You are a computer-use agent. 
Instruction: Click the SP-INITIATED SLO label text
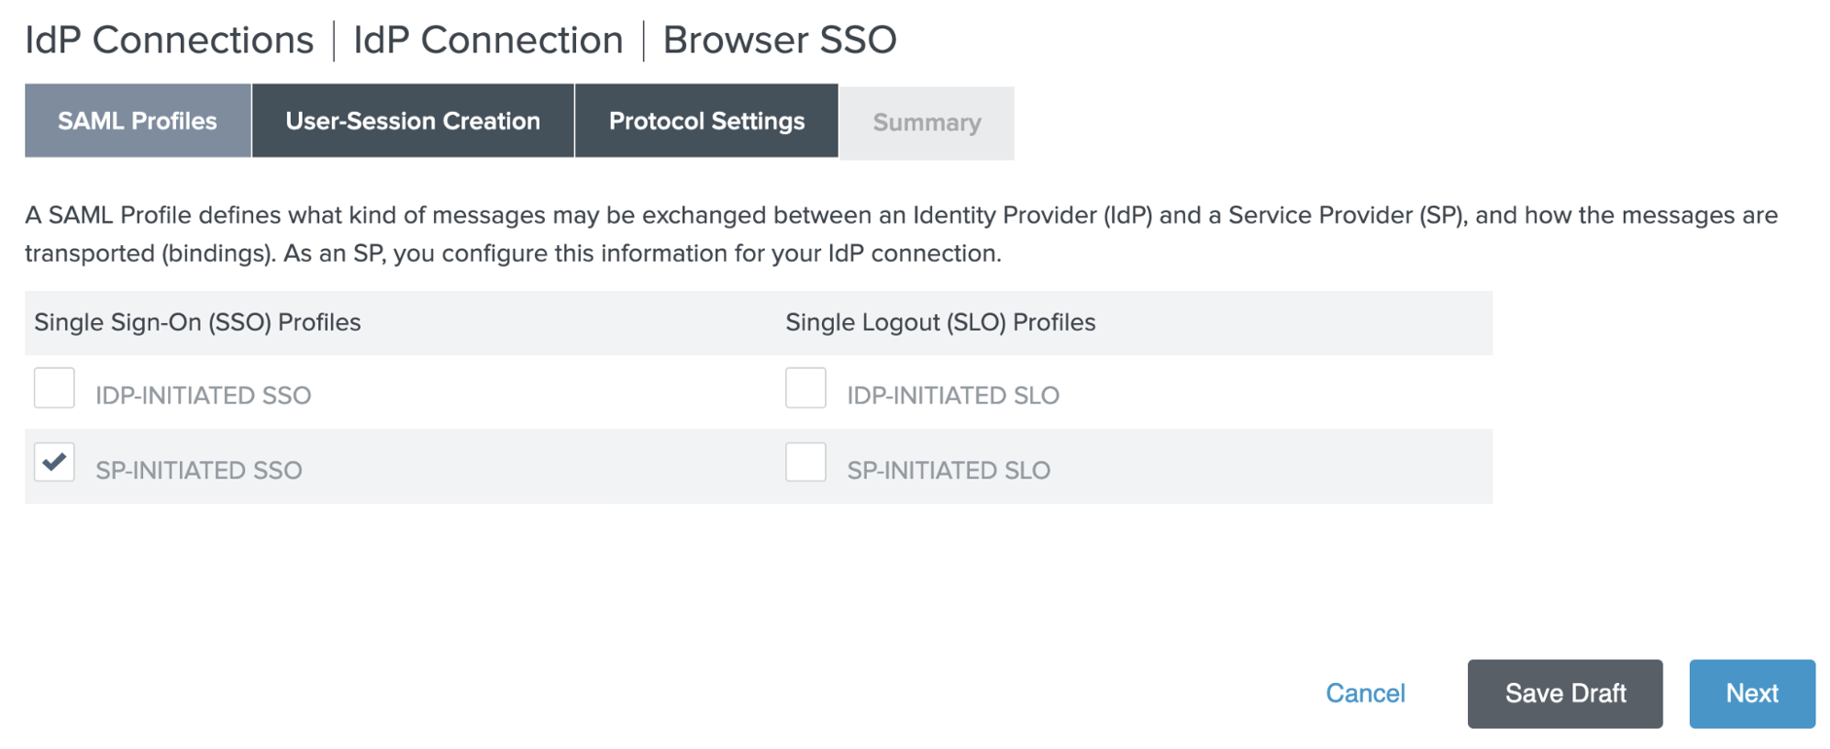pos(949,471)
